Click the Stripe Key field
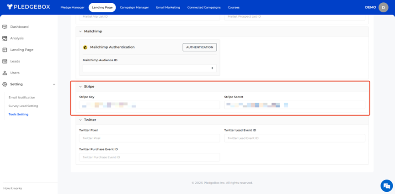The width and height of the screenshot is (395, 194). (149, 105)
